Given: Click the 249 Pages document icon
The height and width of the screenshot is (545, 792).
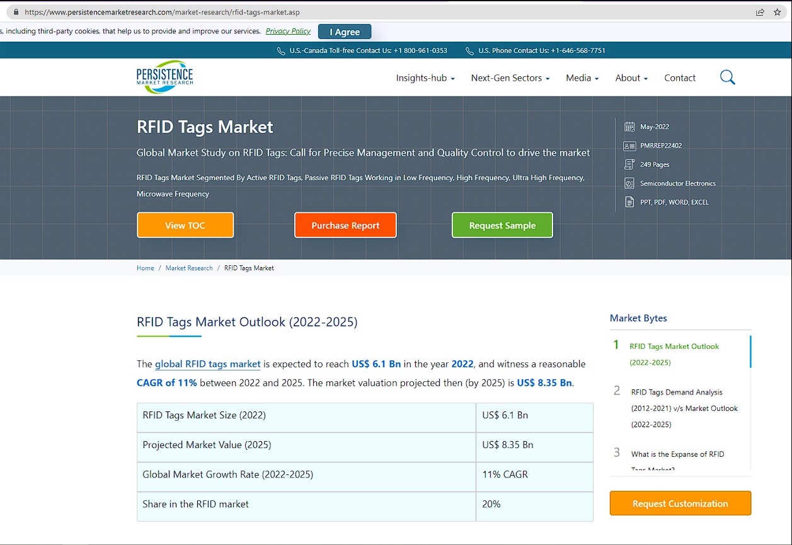Looking at the screenshot, I should tap(629, 164).
